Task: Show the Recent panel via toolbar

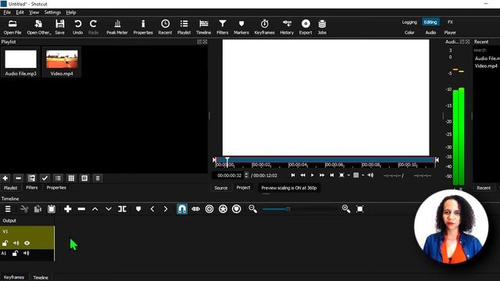Action: point(165,27)
